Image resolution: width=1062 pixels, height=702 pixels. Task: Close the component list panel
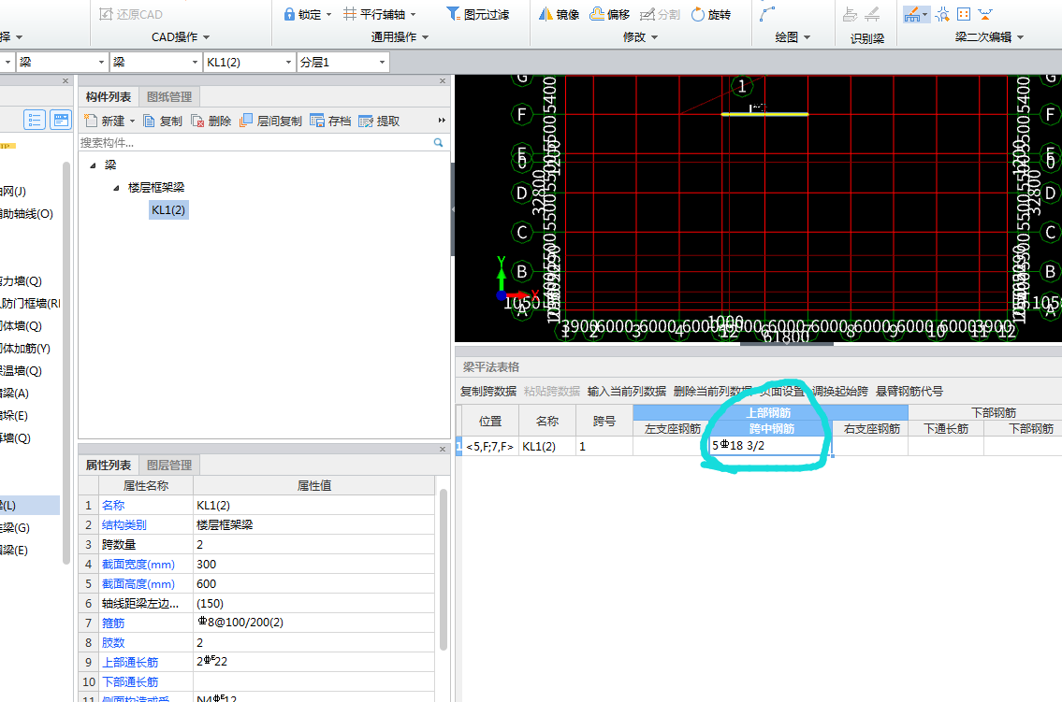(443, 81)
